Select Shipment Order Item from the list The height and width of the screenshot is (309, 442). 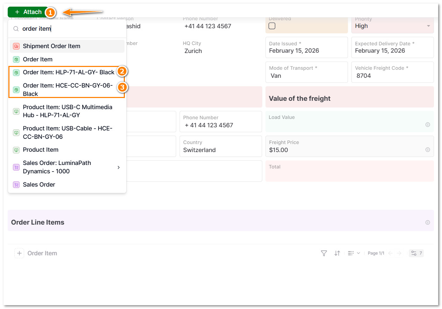(51, 46)
